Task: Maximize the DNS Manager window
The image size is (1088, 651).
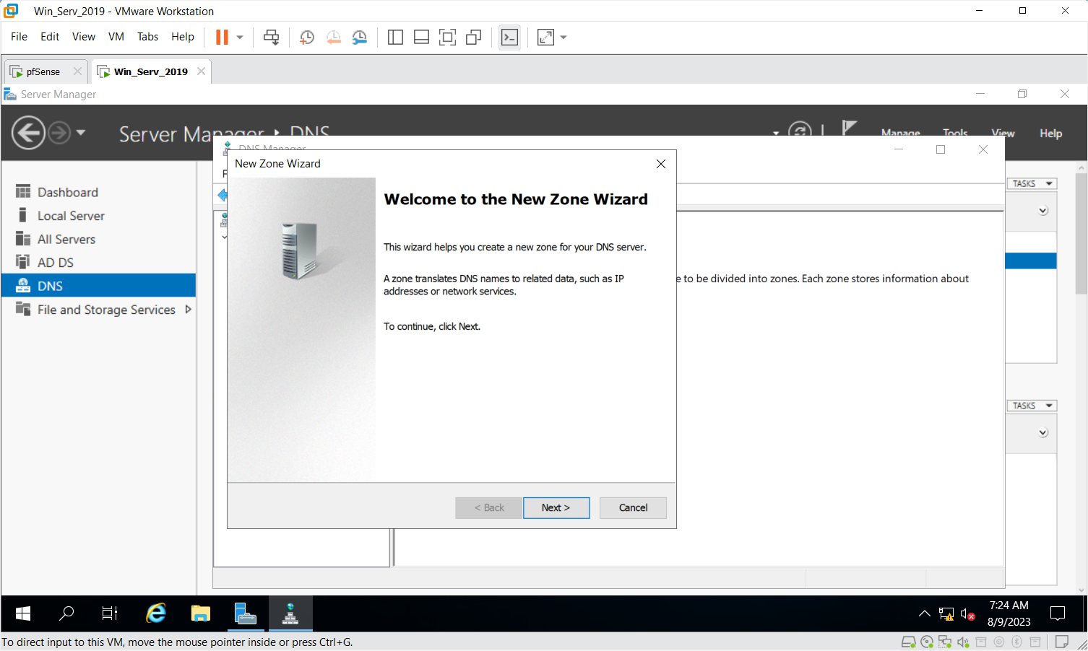Action: (x=940, y=149)
